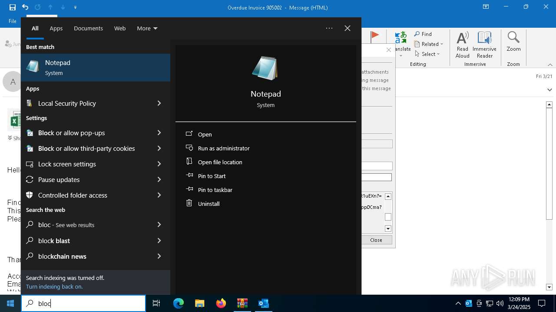Expand Pause updates arrow
Viewport: 556px width, 312px height.
pos(159,179)
